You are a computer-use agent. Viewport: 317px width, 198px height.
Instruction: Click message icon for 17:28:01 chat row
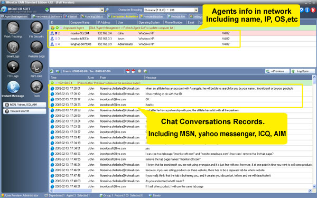pyautogui.click(x=52, y=89)
